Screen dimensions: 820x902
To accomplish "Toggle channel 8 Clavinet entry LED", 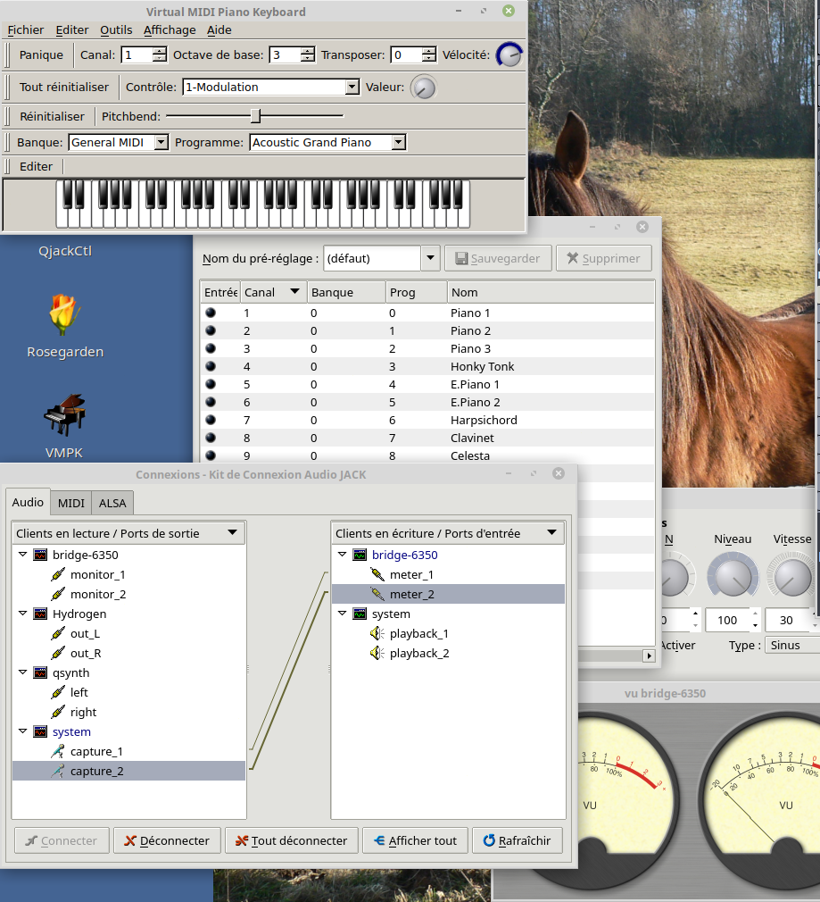I will (x=211, y=438).
